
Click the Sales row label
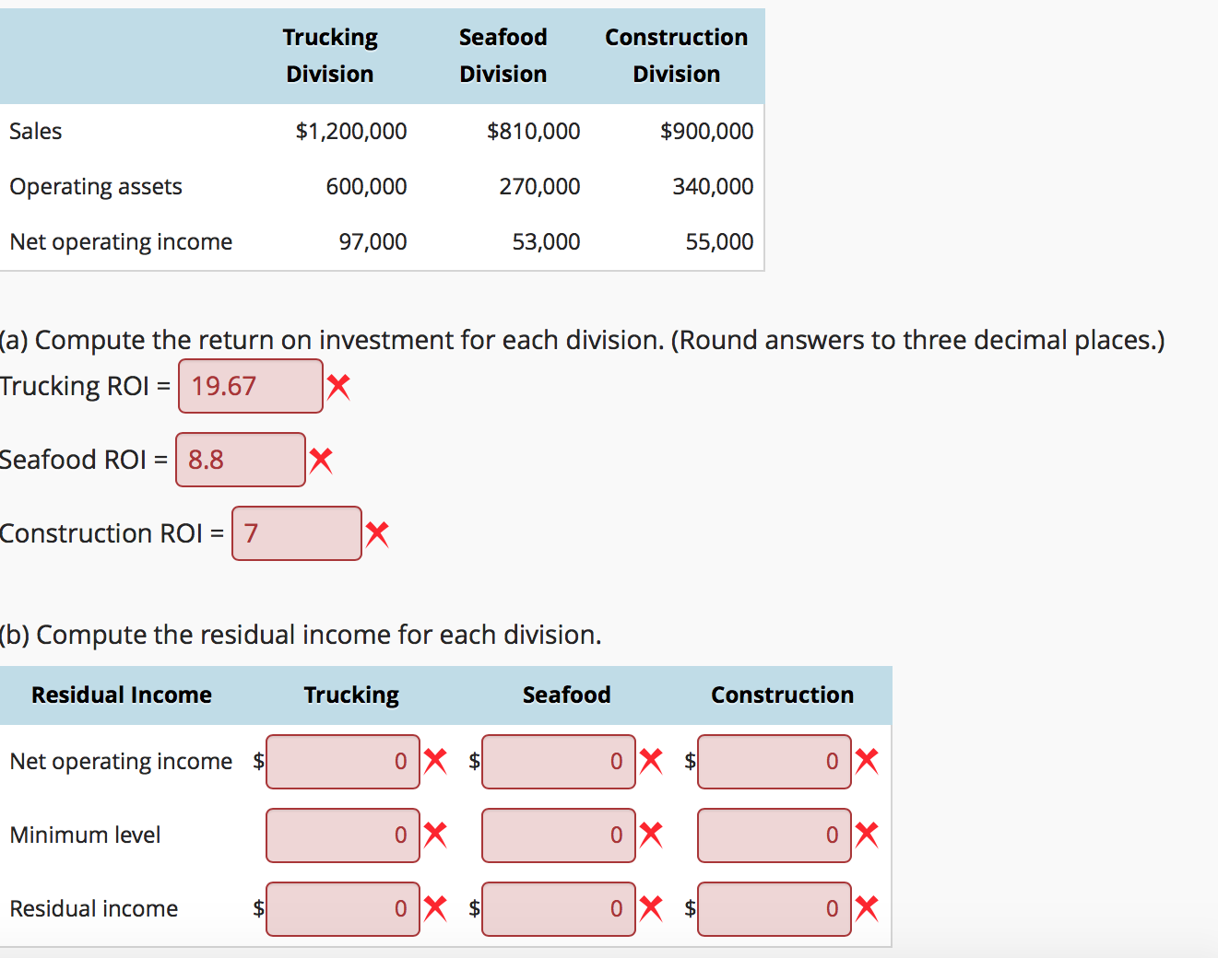(x=36, y=132)
